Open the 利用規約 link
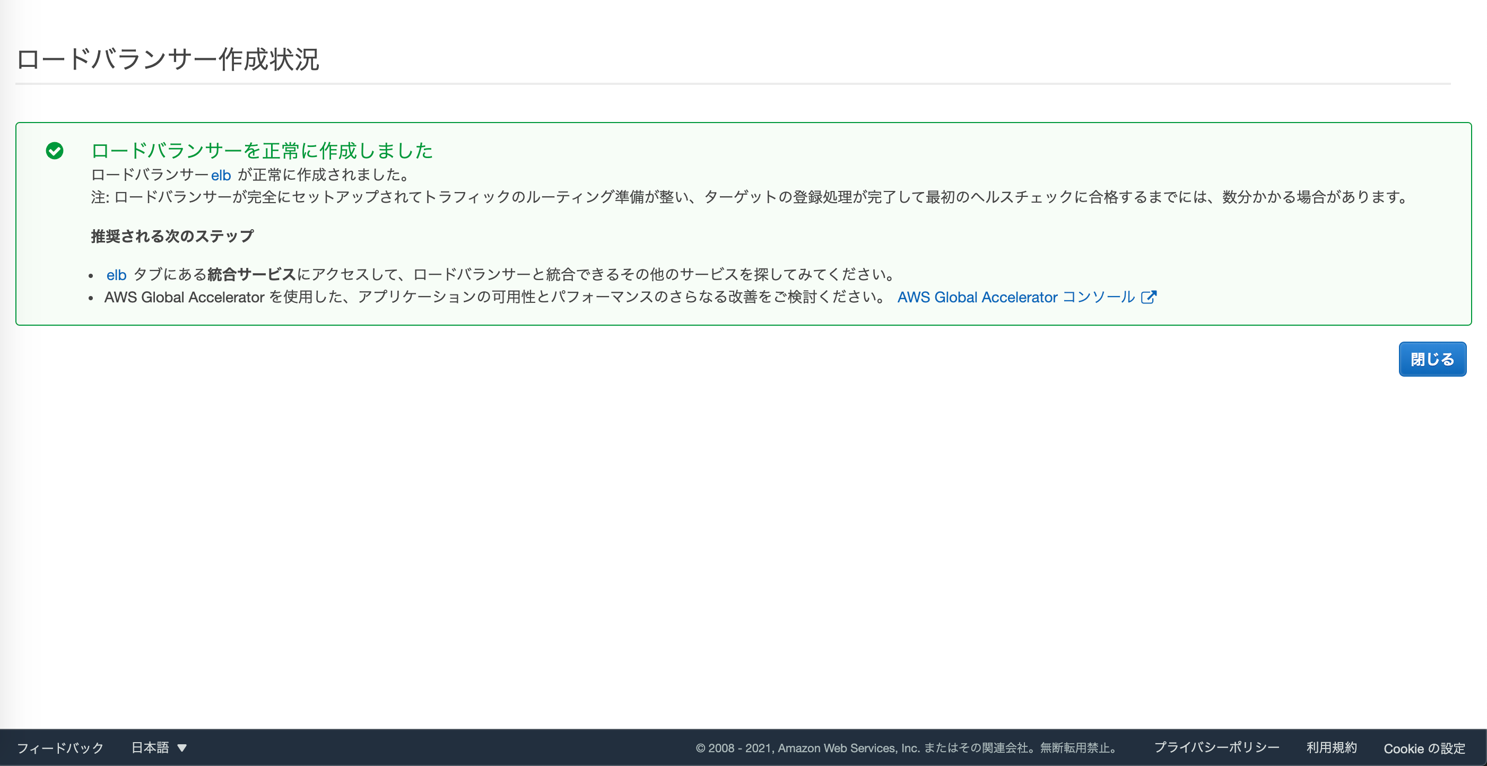Viewport: 1487px width, 766px height. 1331,747
